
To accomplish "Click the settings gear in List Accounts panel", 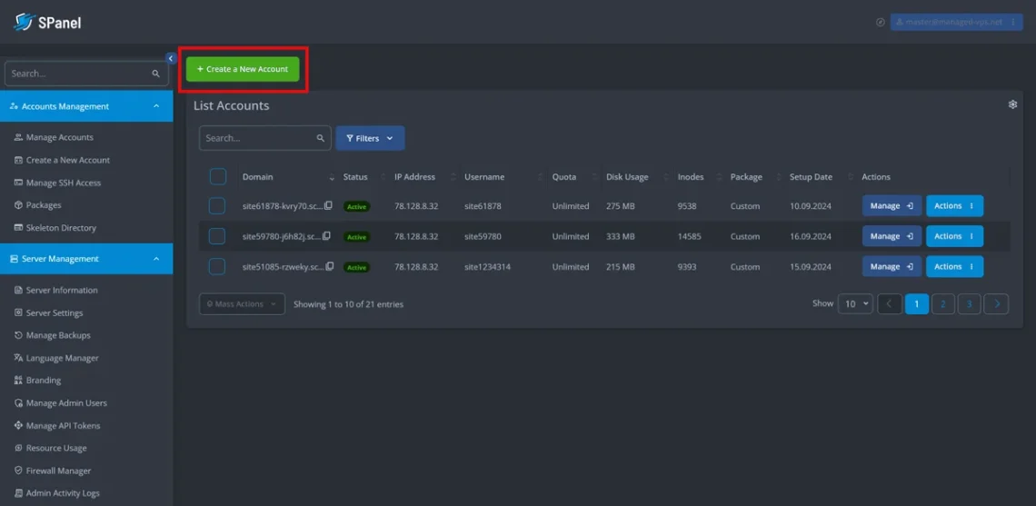I will click(1012, 104).
